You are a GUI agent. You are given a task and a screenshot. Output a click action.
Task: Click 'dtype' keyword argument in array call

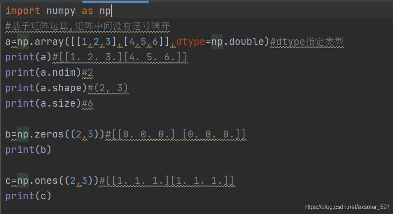click(x=191, y=42)
